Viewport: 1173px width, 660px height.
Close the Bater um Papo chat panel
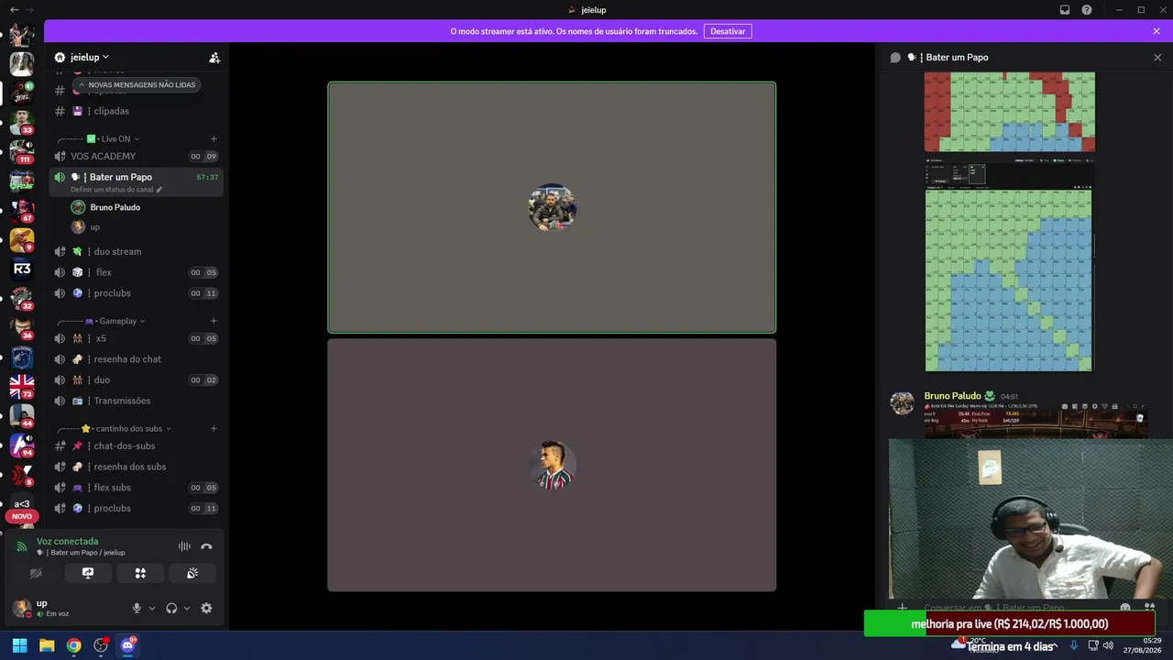pos(1157,57)
